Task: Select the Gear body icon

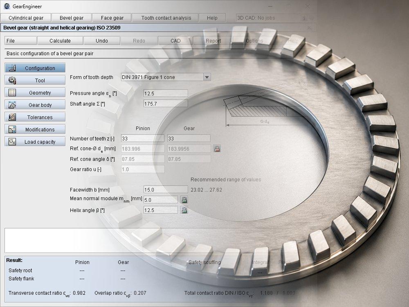Action: point(12,105)
